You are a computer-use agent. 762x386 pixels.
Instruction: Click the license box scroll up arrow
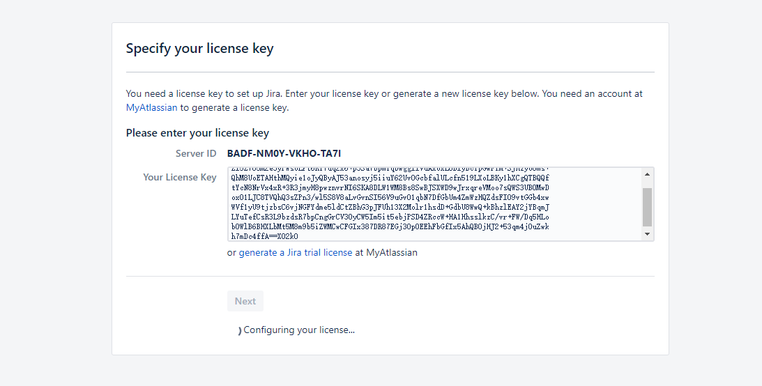pos(647,174)
